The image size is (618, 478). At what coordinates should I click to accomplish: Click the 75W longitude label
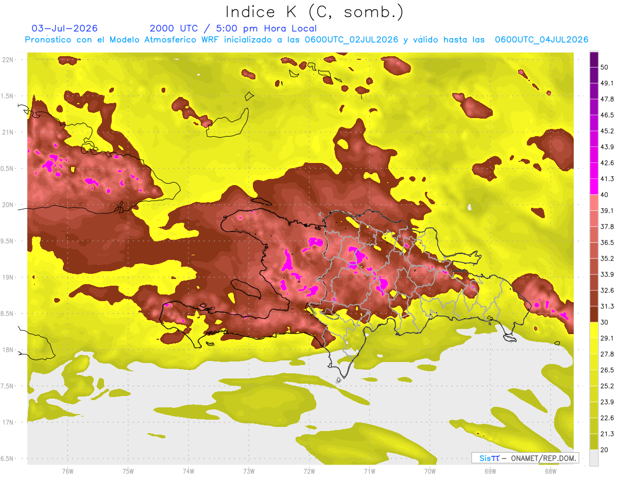pos(128,471)
